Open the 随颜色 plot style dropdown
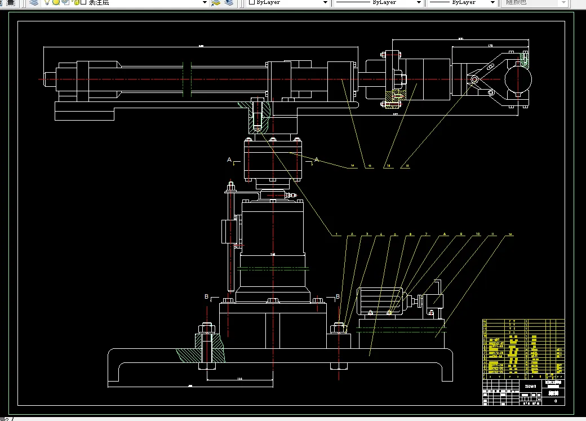586x421 pixels. [563, 3]
